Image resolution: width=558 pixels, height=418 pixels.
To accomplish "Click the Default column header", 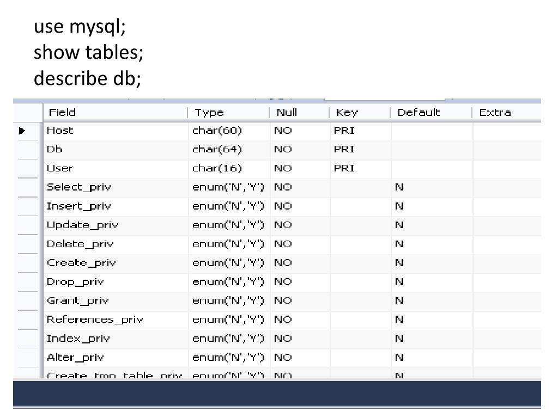I will pos(418,113).
